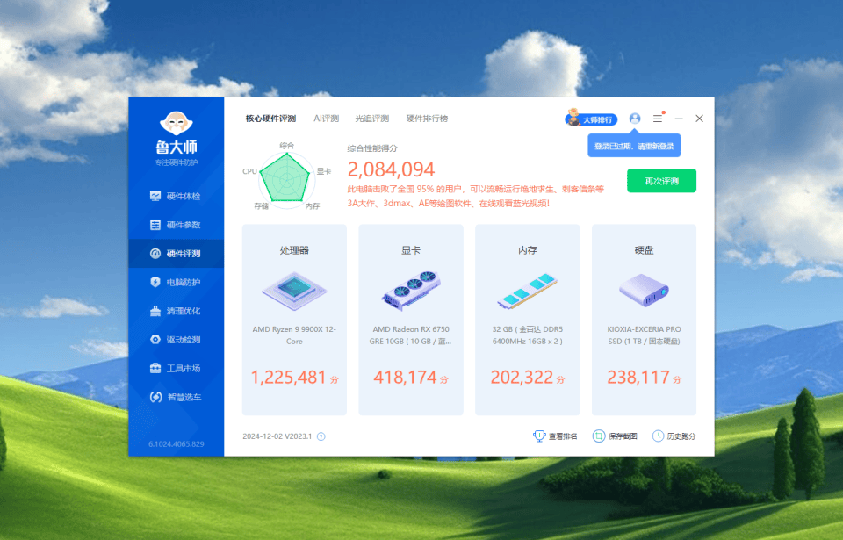
Task: Click the 再次评测 green button
Action: tap(661, 181)
